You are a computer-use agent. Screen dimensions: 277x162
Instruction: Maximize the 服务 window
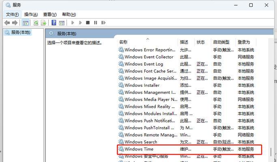(251, 5)
